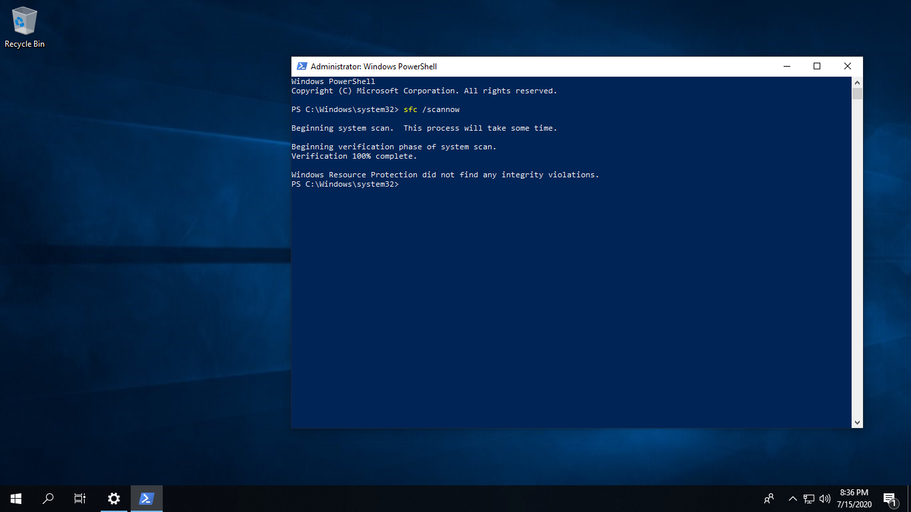This screenshot has height=512, width=911.
Task: Click 'Beginning verification phase of system scan.' line
Action: (394, 147)
